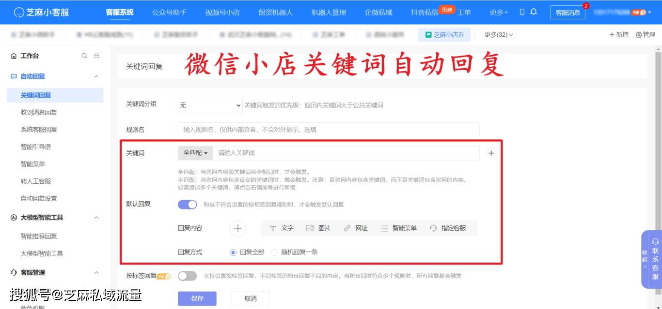Open the 全匹配 match type dropdown
The height and width of the screenshot is (309, 662).
(195, 153)
